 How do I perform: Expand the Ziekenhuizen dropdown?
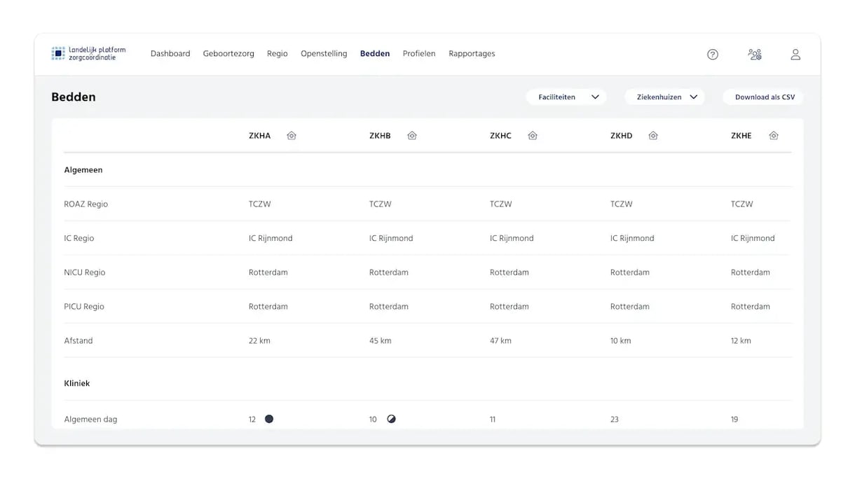pyautogui.click(x=665, y=97)
